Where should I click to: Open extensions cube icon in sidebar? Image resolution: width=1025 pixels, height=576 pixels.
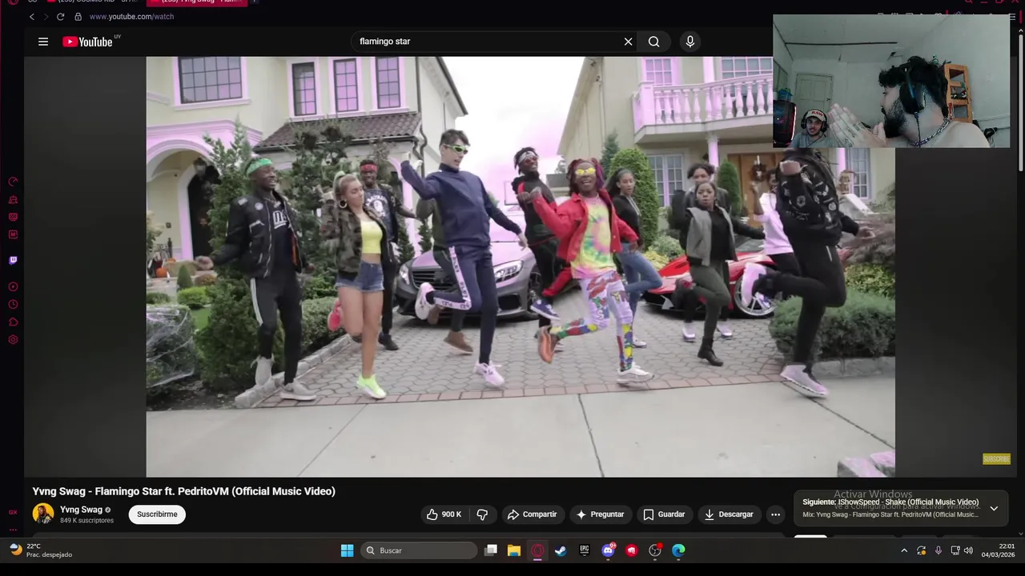coord(13,322)
